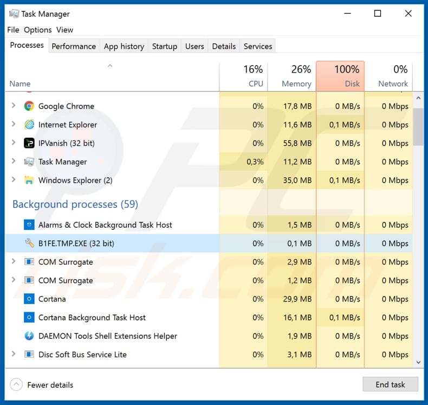Click the Alarms & Clock process icon
Screen dimensions: 428x405
29,225
